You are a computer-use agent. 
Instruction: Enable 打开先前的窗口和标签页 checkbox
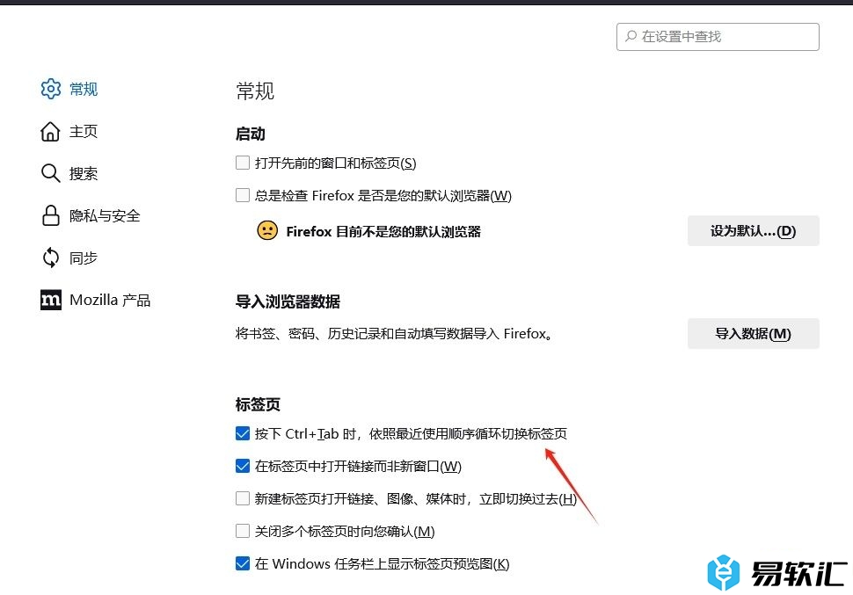tap(243, 163)
